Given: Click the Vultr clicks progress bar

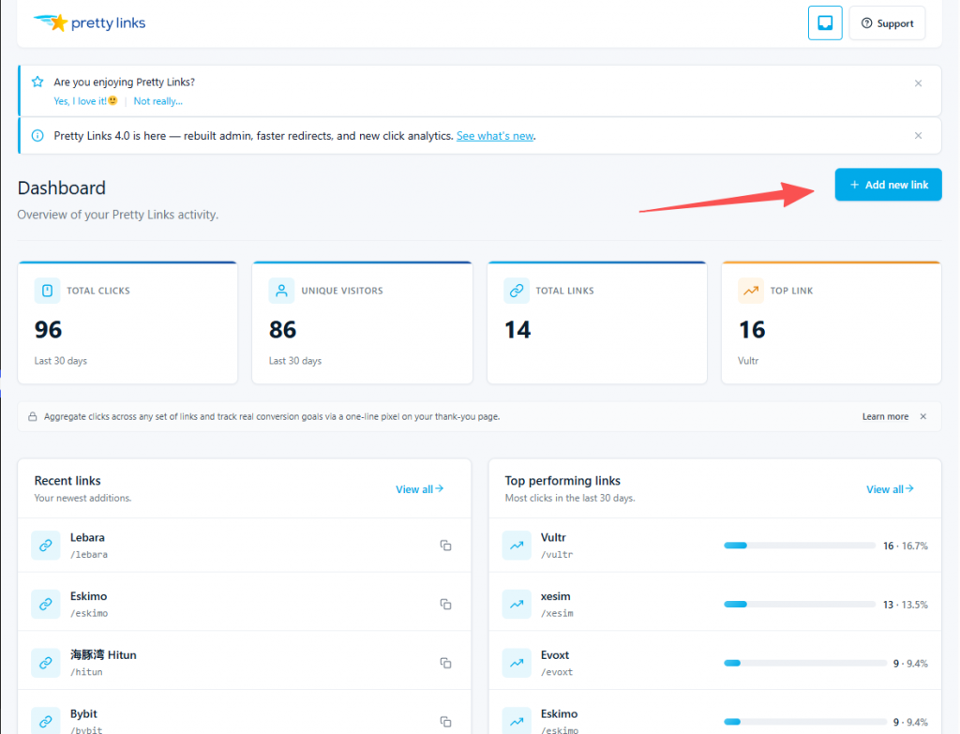Looking at the screenshot, I should 799,546.
